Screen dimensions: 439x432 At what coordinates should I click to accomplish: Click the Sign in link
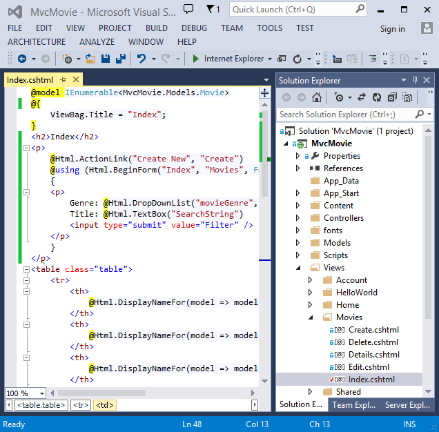[392, 28]
